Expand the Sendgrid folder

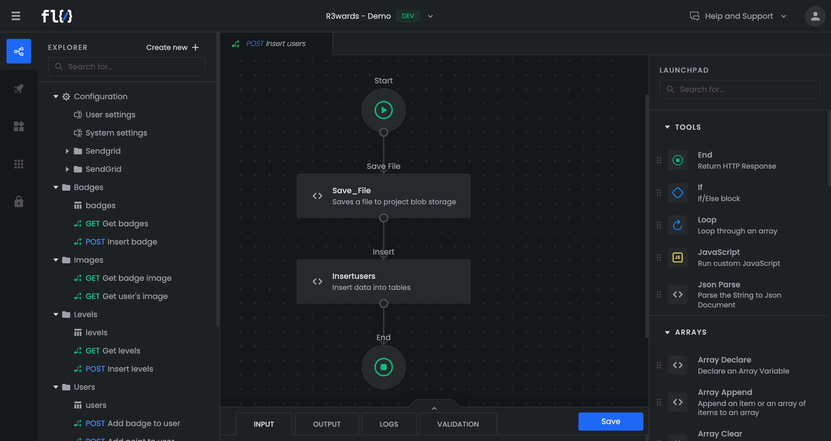pyautogui.click(x=67, y=151)
